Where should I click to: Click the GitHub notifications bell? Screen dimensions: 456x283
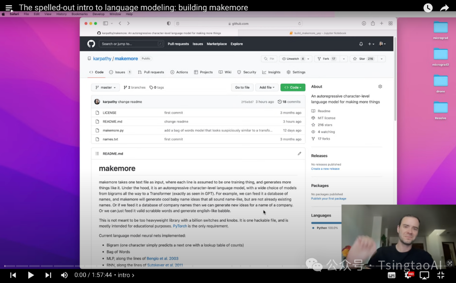pyautogui.click(x=361, y=44)
